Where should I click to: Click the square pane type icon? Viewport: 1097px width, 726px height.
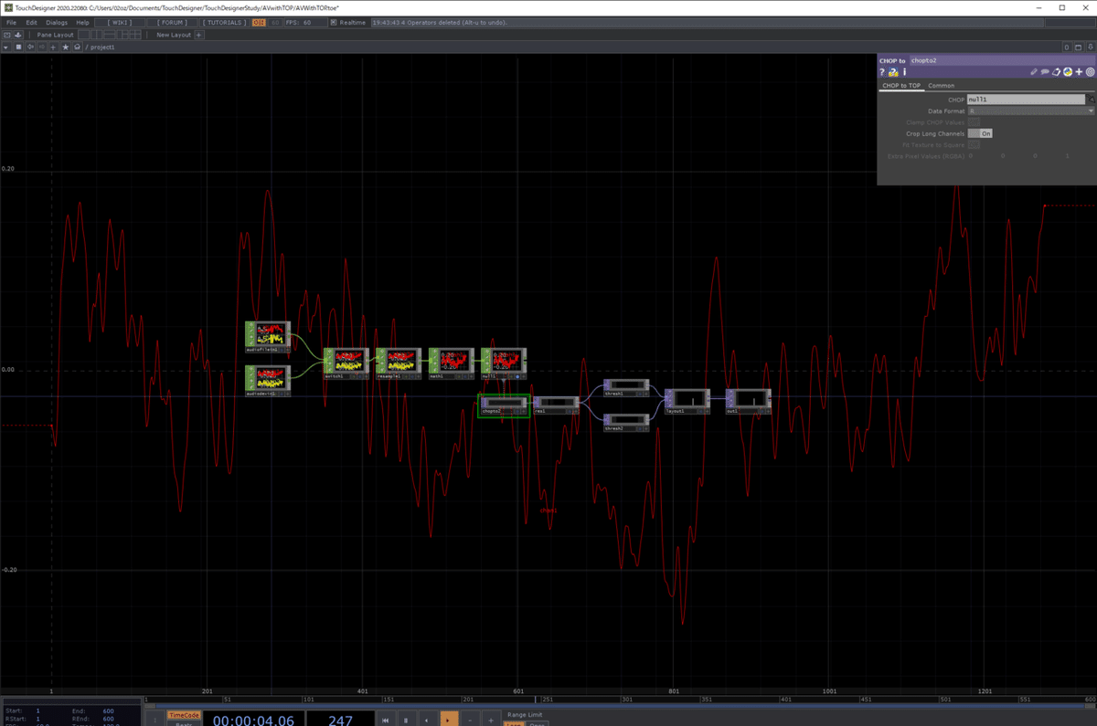pyautogui.click(x=18, y=47)
